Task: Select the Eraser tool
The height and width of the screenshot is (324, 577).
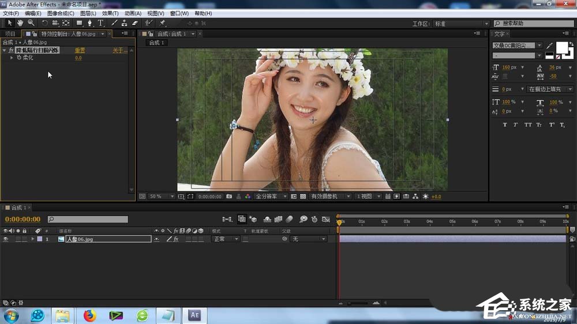Action: pos(135,23)
